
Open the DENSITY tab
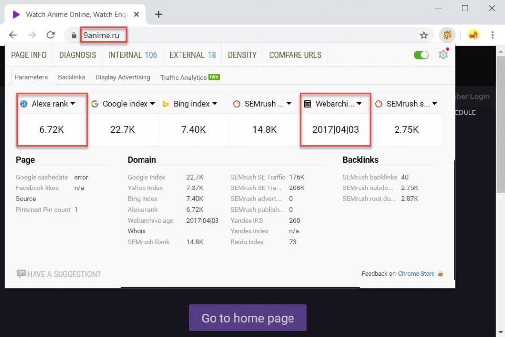click(243, 55)
